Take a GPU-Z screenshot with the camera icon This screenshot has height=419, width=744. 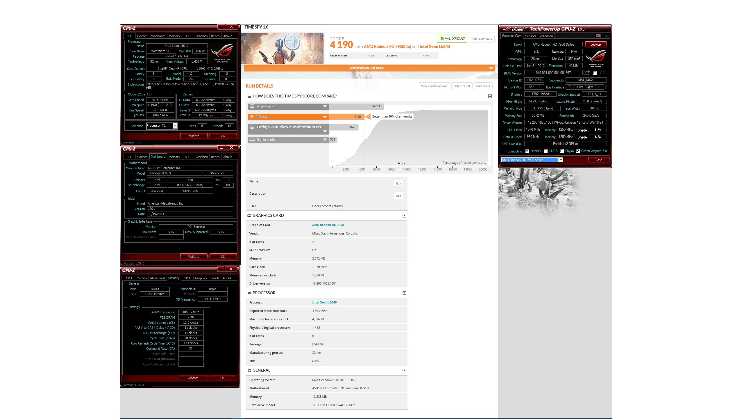pyautogui.click(x=598, y=35)
